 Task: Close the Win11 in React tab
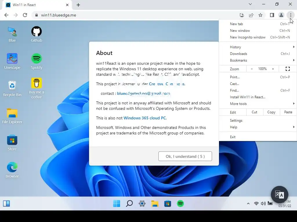click(x=67, y=5)
